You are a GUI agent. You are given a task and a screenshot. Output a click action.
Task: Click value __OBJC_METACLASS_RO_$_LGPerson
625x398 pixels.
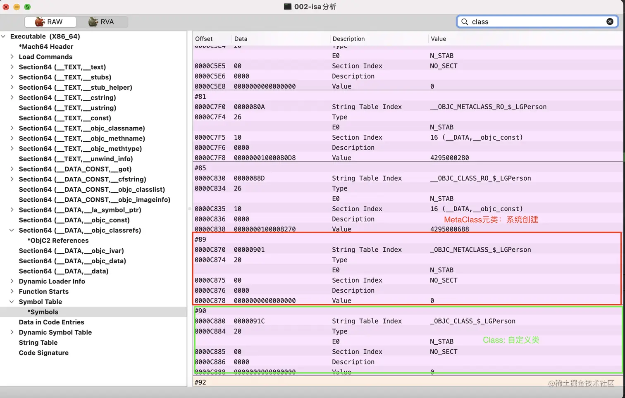488,107
